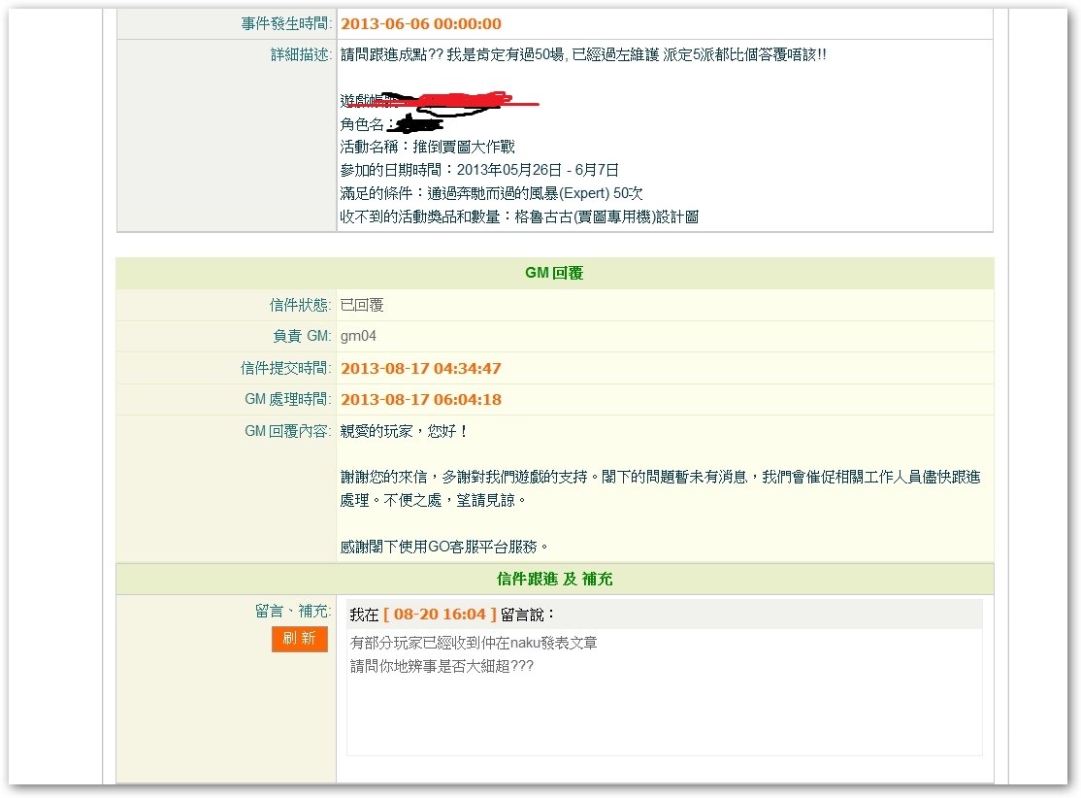This screenshot has width=1081, height=798.
Task: Click the responsible GM name gm04
Action: [x=358, y=336]
